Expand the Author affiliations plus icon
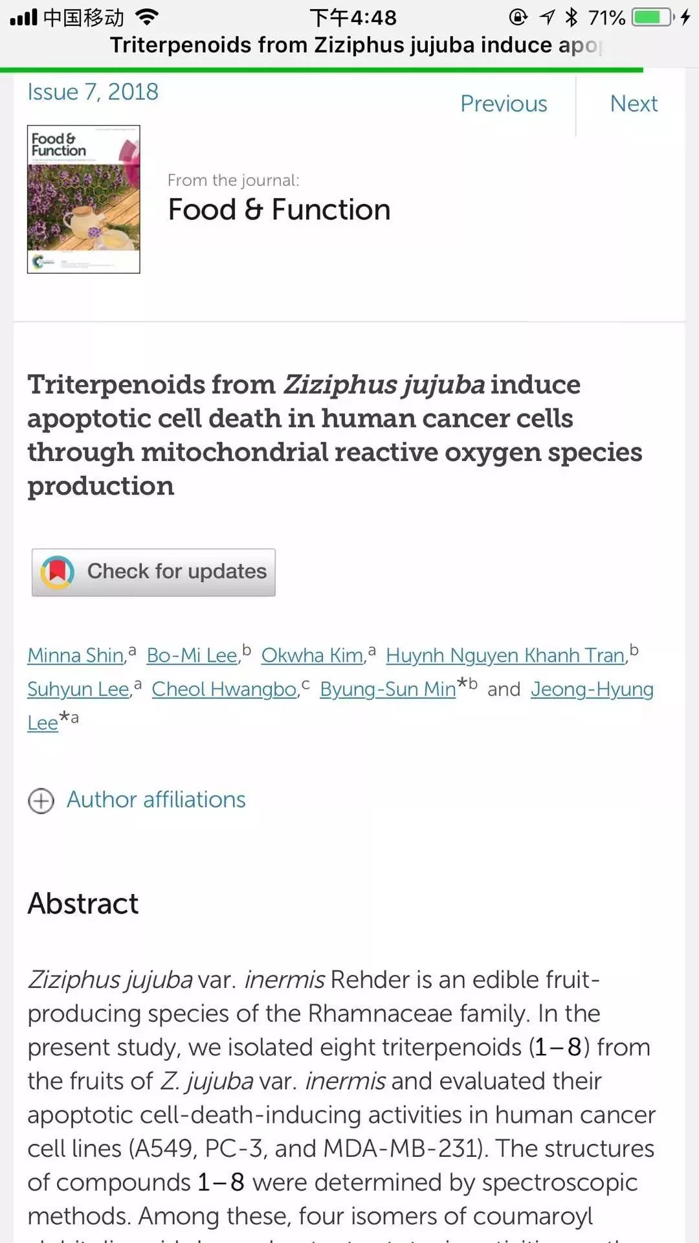The width and height of the screenshot is (699, 1243). (x=41, y=801)
